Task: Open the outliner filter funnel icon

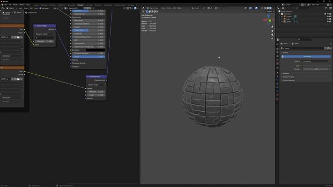Action: click(326, 8)
